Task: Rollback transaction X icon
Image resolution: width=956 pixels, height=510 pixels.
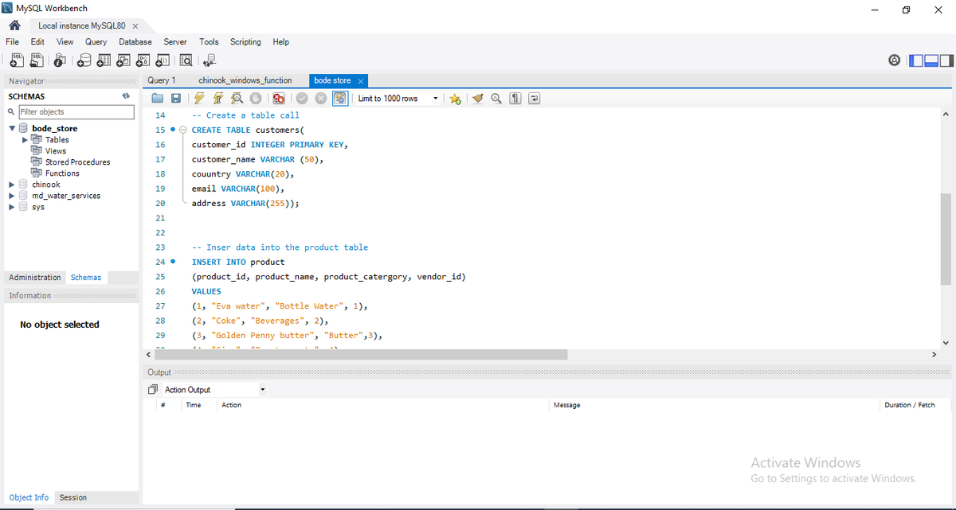Action: point(321,99)
